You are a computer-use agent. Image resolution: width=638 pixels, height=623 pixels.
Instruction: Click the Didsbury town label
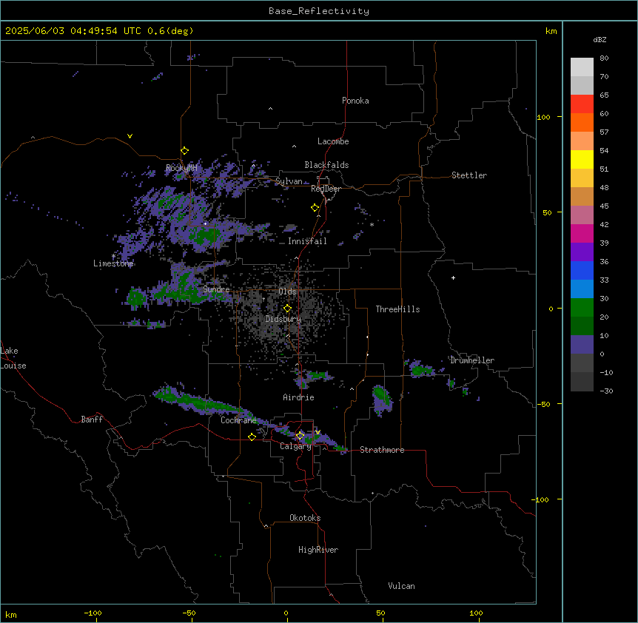tap(283, 319)
